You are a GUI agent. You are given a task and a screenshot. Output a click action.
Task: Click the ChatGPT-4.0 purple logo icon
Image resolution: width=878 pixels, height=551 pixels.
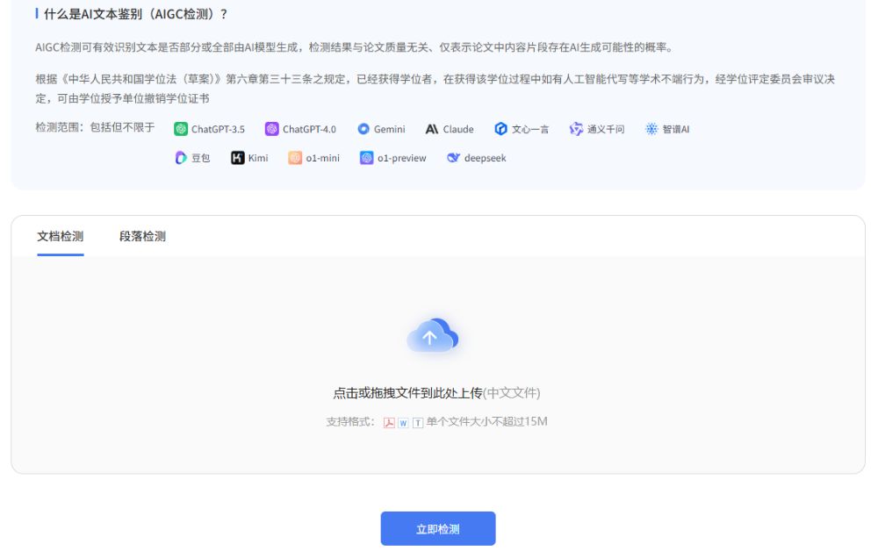pos(272,129)
